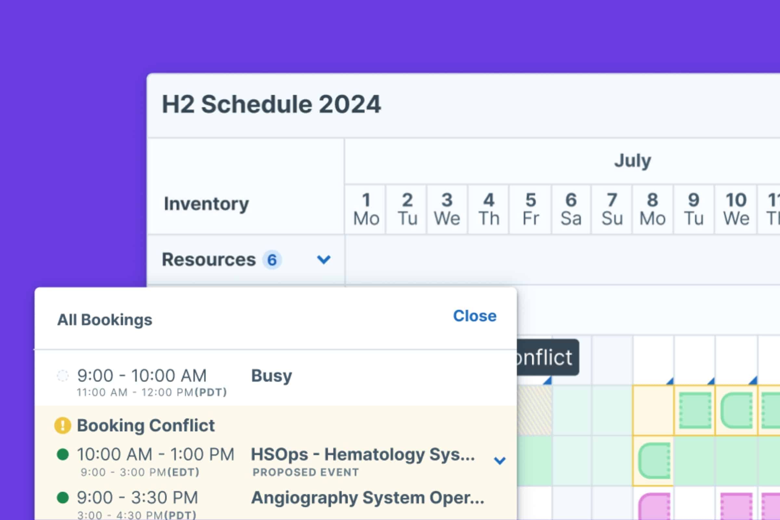The width and height of the screenshot is (780, 520).
Task: Select the July month header
Action: 633,160
